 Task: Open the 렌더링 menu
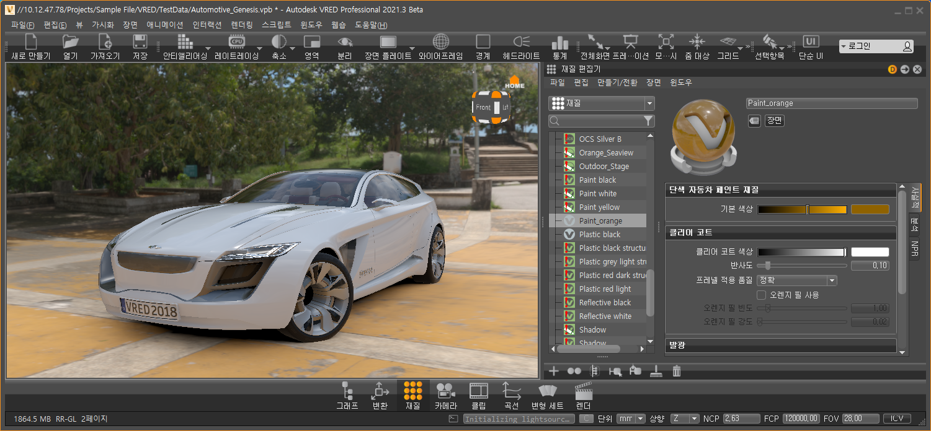click(x=241, y=25)
